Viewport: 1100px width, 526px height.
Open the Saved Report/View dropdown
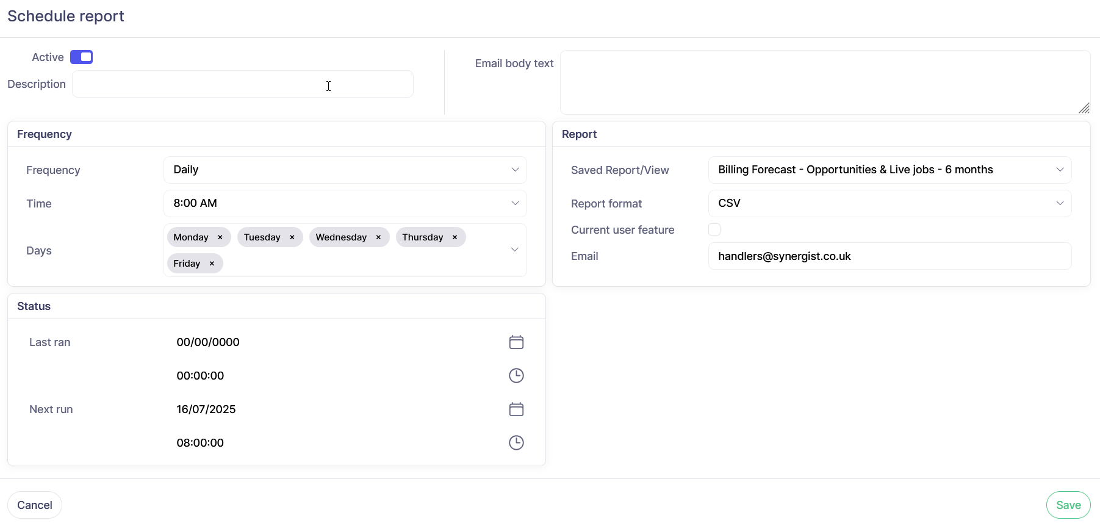click(x=889, y=170)
